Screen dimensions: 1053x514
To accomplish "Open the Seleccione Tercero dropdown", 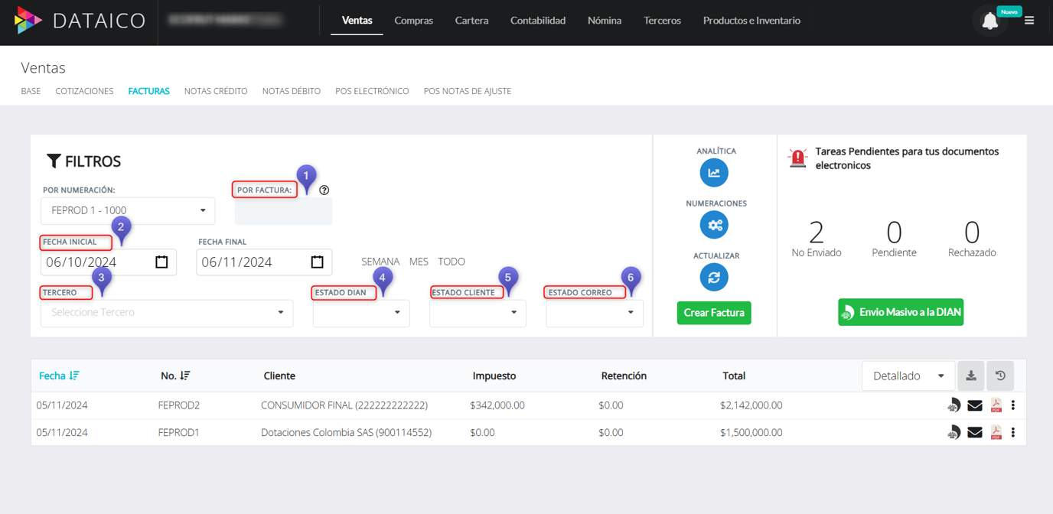I will (x=166, y=313).
